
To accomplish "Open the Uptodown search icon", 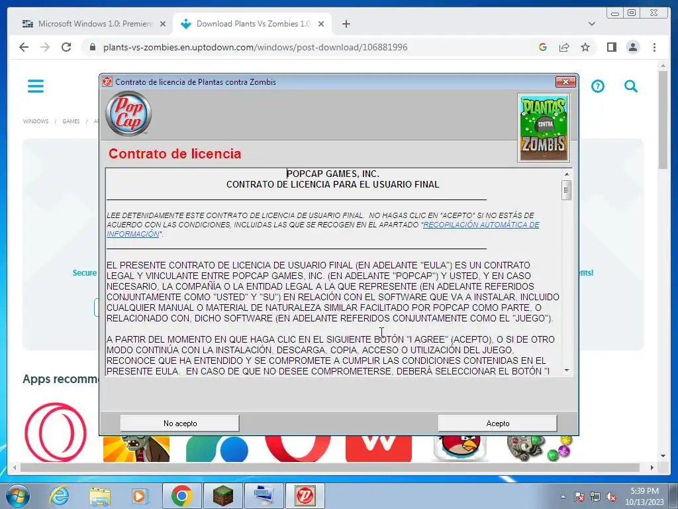I will coord(631,86).
